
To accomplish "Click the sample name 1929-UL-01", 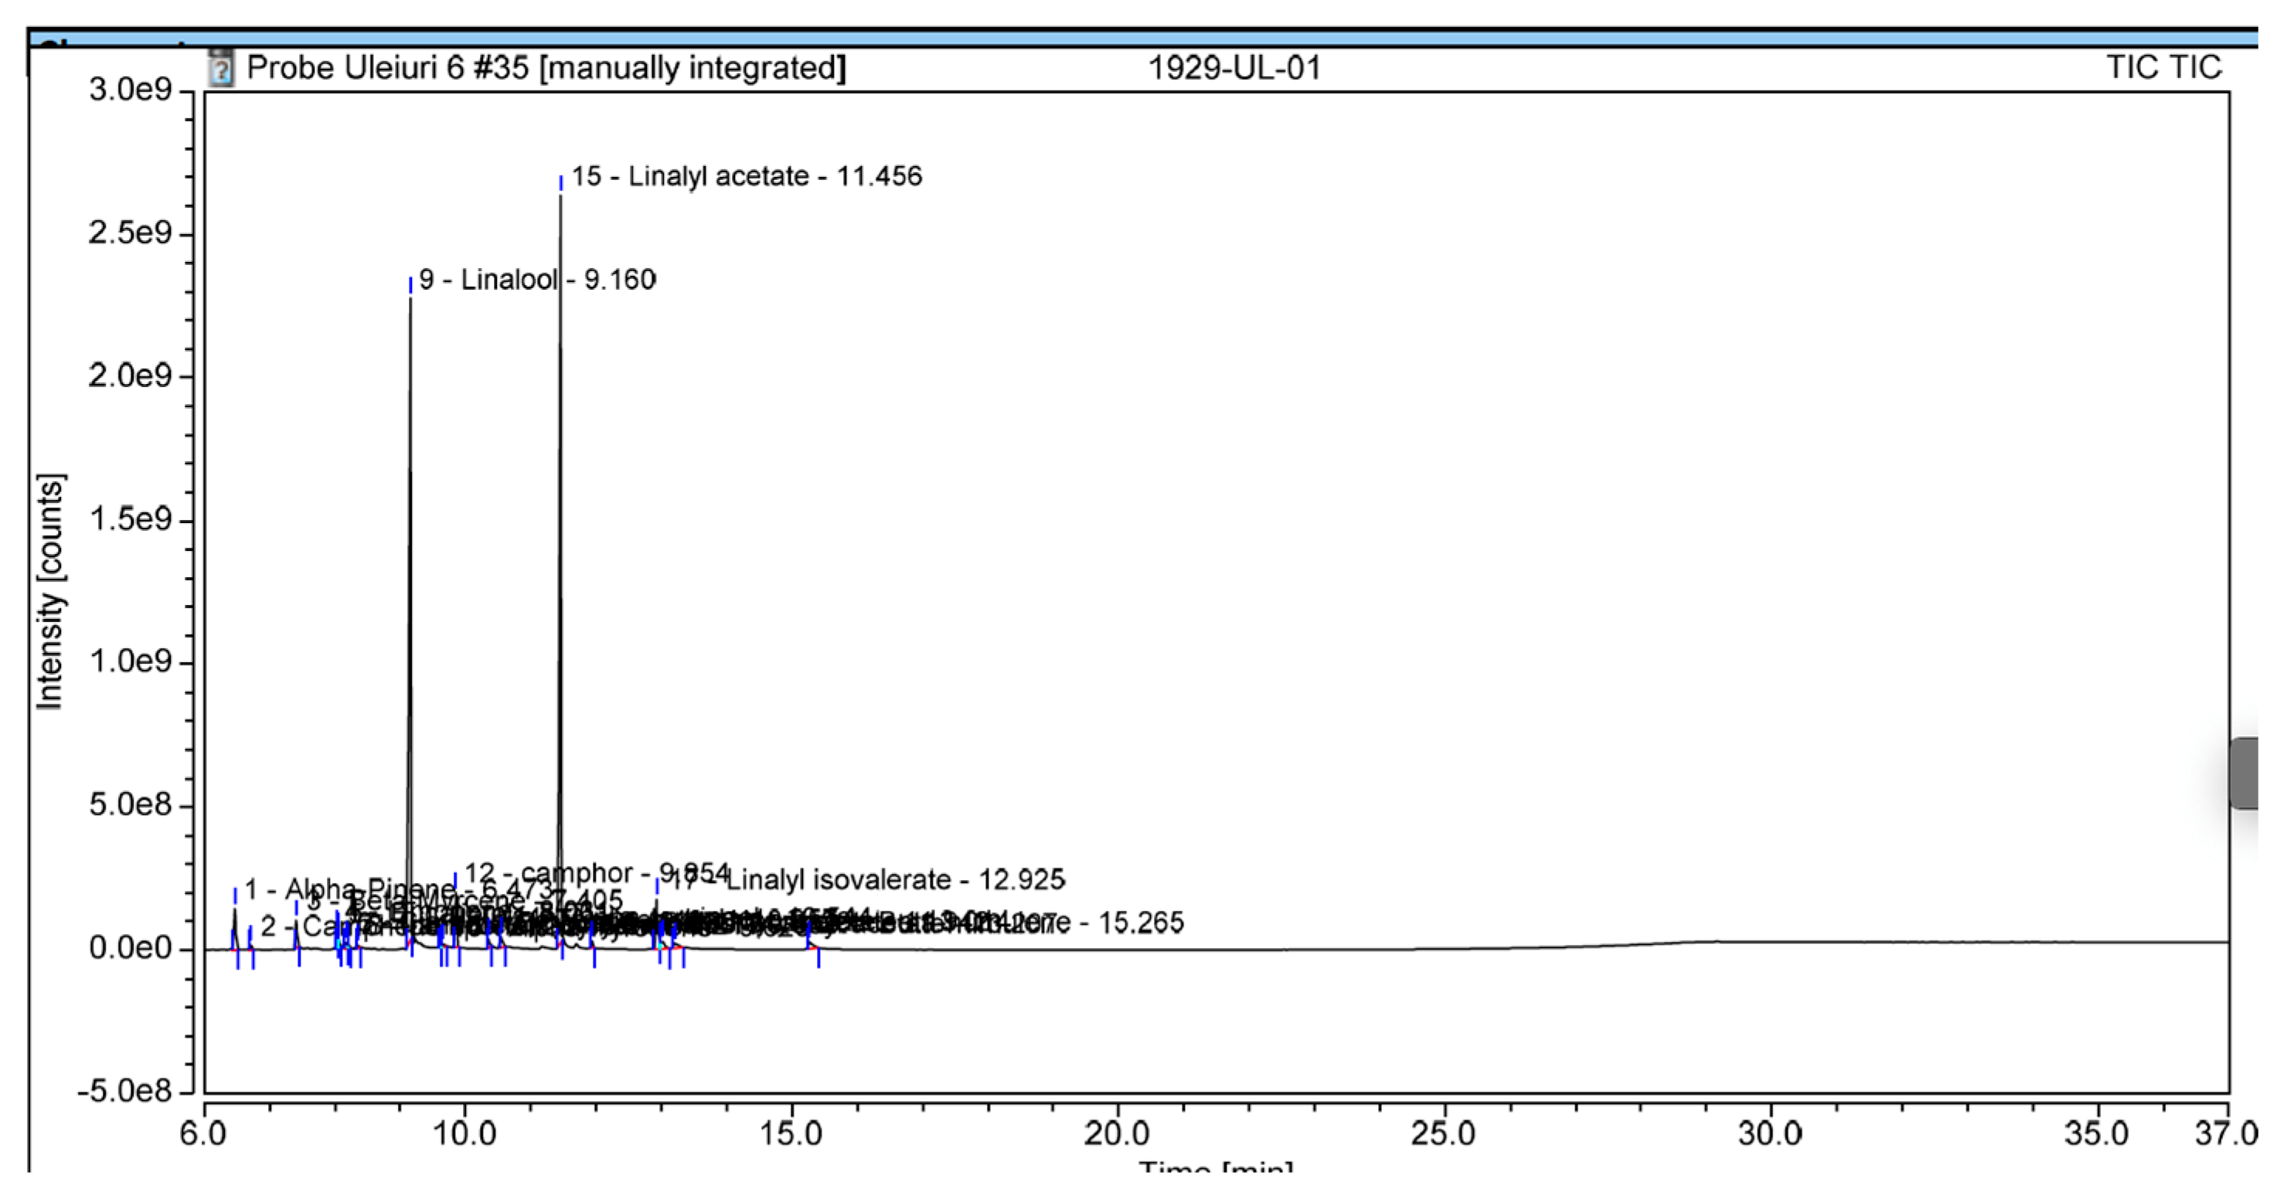I will [x=1234, y=68].
